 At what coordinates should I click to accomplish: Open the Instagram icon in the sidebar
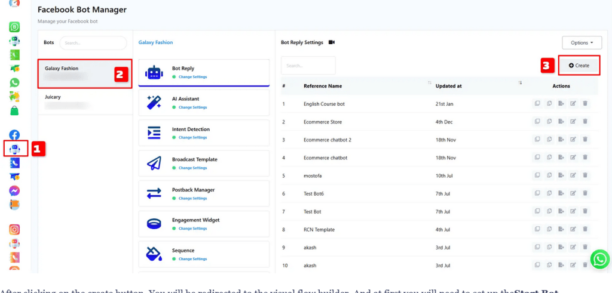point(14,229)
